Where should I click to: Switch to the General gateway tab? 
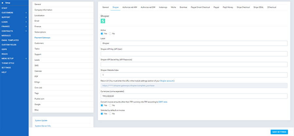[x=106, y=7]
